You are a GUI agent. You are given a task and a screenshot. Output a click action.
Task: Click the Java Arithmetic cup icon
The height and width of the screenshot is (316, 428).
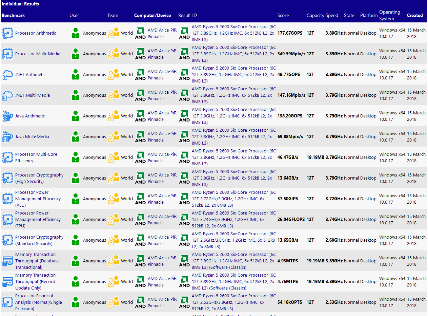(x=7, y=116)
